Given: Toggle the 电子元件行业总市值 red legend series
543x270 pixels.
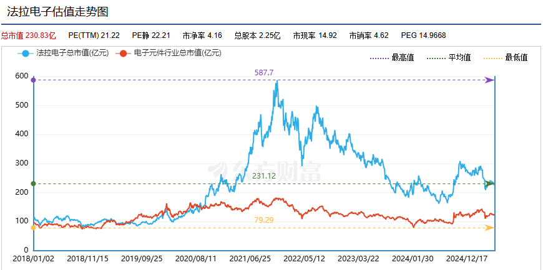Looking at the screenshot, I should [168, 54].
